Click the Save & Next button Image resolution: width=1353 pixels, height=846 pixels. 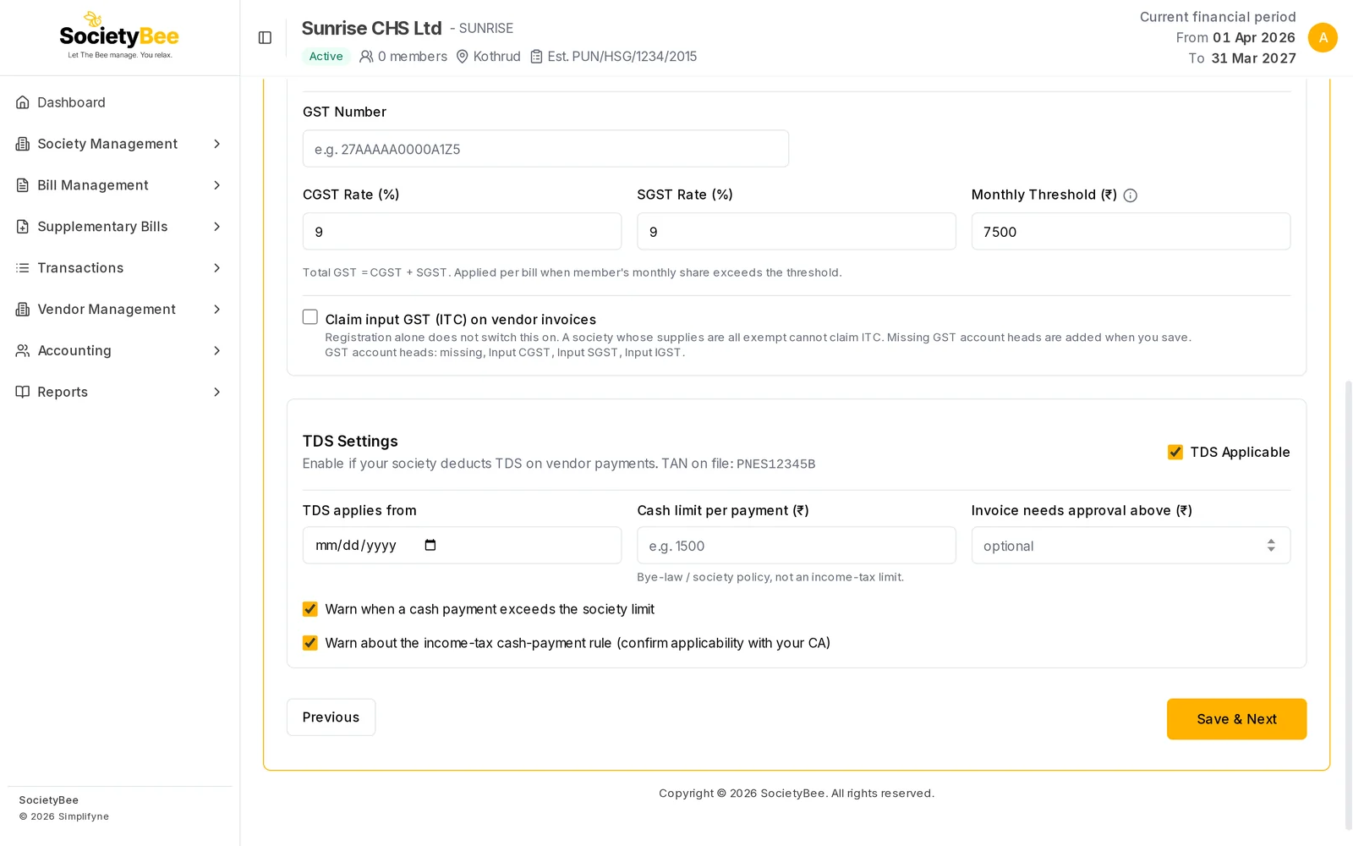click(x=1236, y=719)
